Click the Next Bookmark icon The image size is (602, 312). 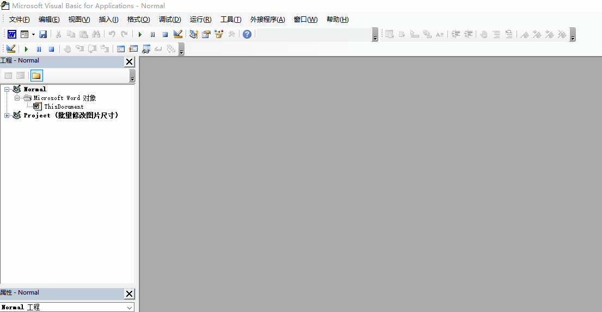click(537, 34)
